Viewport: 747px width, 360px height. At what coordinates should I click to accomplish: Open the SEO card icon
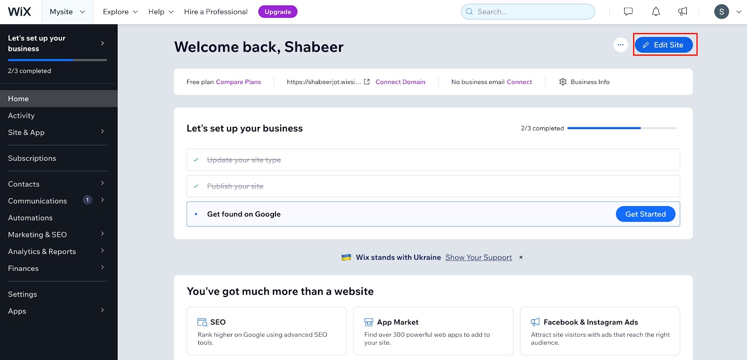pos(202,322)
